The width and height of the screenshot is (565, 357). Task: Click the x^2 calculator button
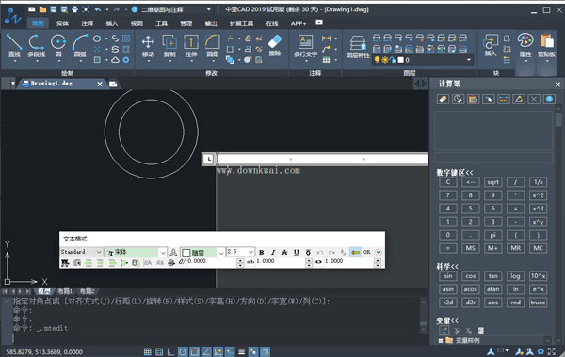538,195
